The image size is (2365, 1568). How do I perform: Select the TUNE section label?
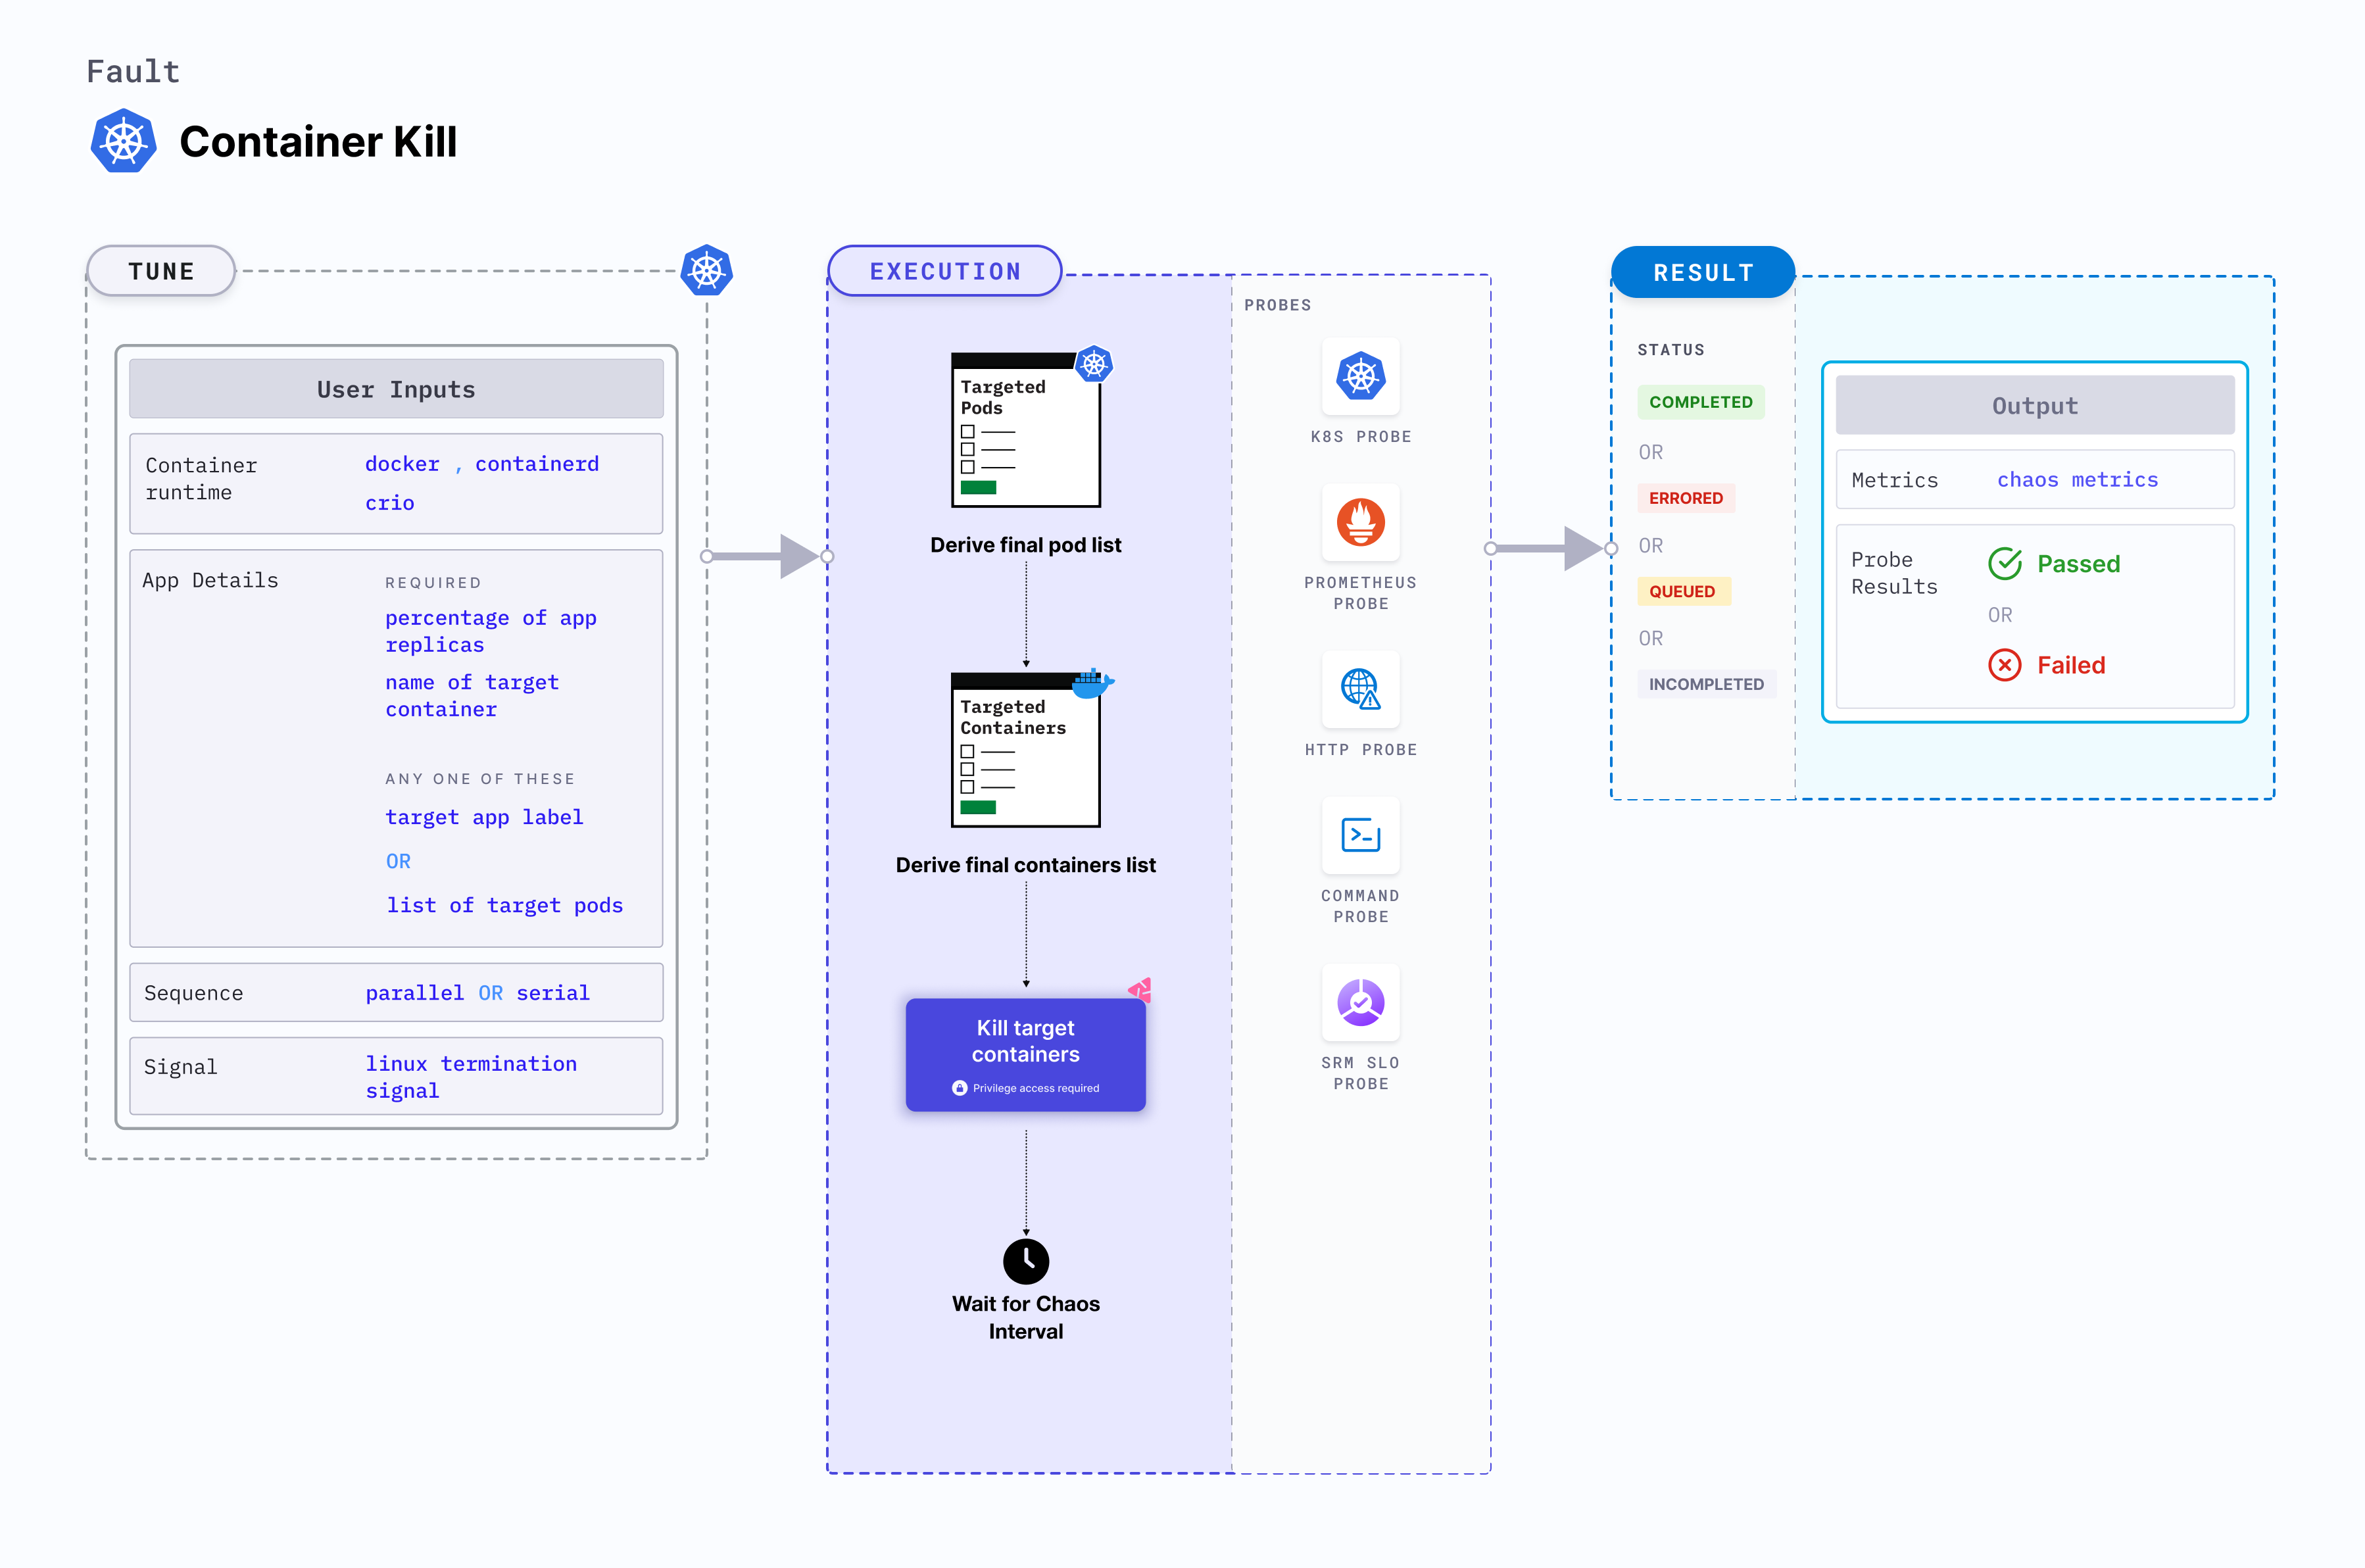coord(161,271)
